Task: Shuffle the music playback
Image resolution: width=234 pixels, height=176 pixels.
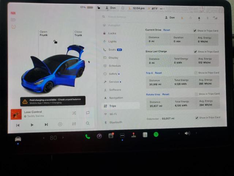Action: coord(74,113)
